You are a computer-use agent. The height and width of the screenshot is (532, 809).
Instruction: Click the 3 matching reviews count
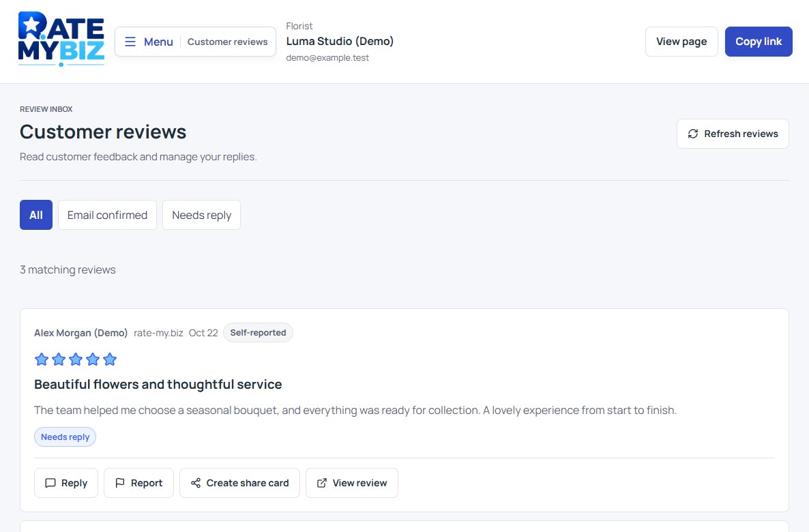pos(68,270)
